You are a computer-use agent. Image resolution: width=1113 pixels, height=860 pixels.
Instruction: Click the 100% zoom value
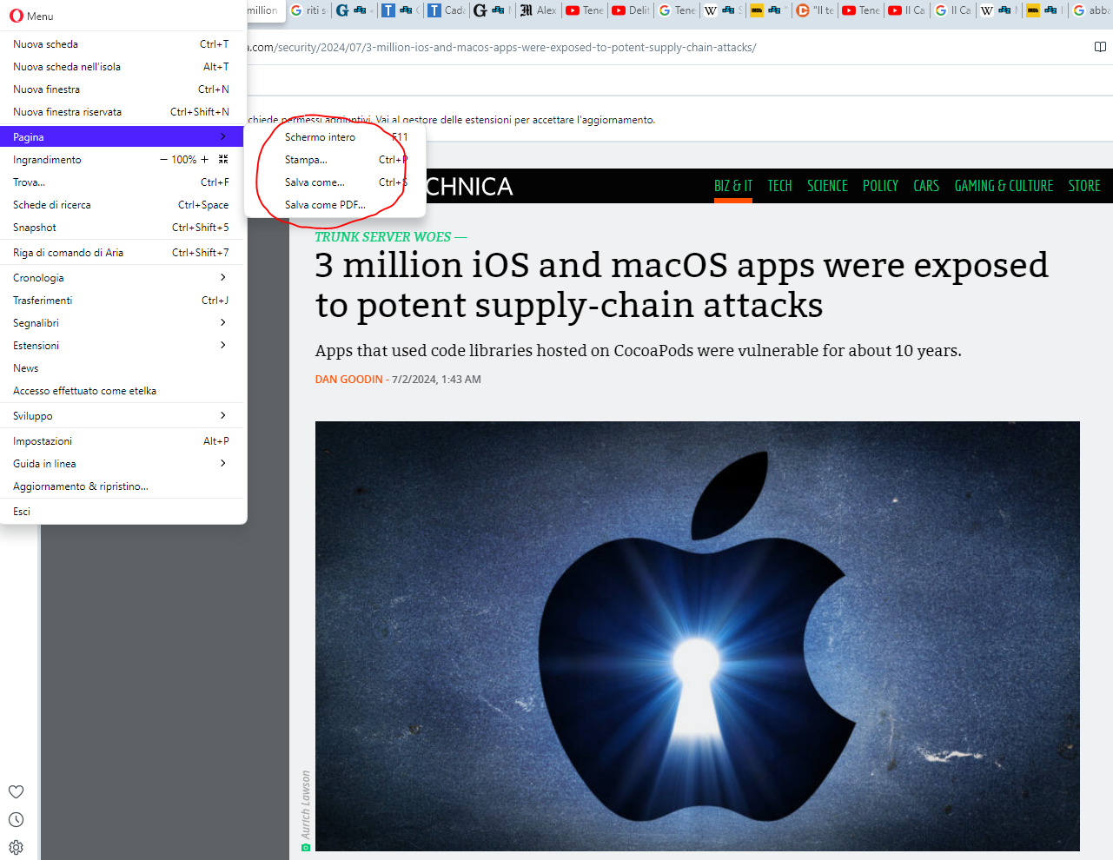[183, 160]
